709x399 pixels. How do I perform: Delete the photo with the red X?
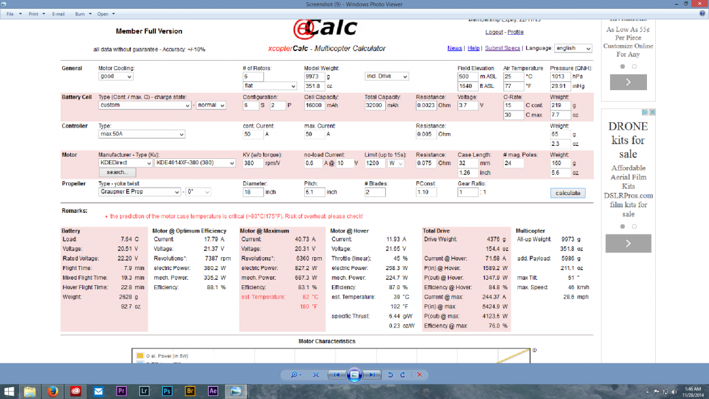419,374
